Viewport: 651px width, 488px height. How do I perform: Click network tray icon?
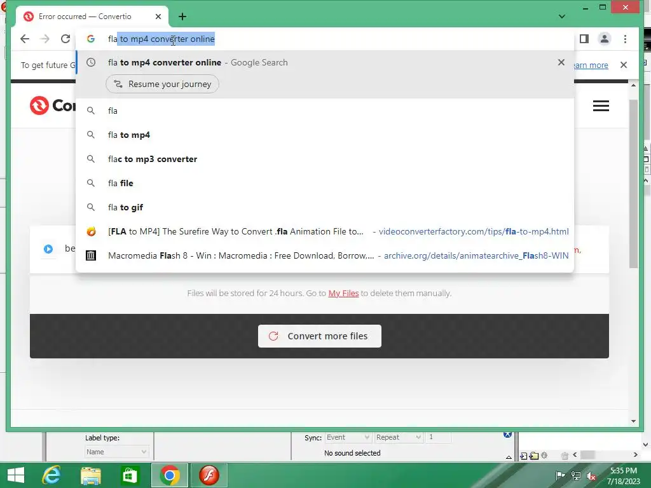(x=575, y=475)
